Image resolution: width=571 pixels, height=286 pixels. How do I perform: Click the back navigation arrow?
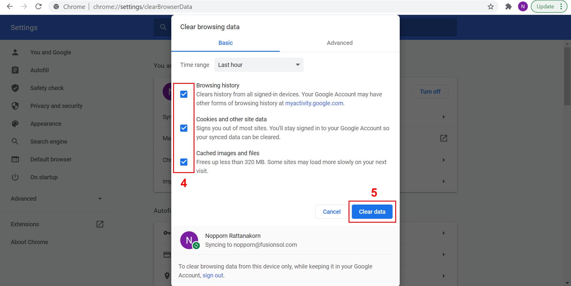10,7
